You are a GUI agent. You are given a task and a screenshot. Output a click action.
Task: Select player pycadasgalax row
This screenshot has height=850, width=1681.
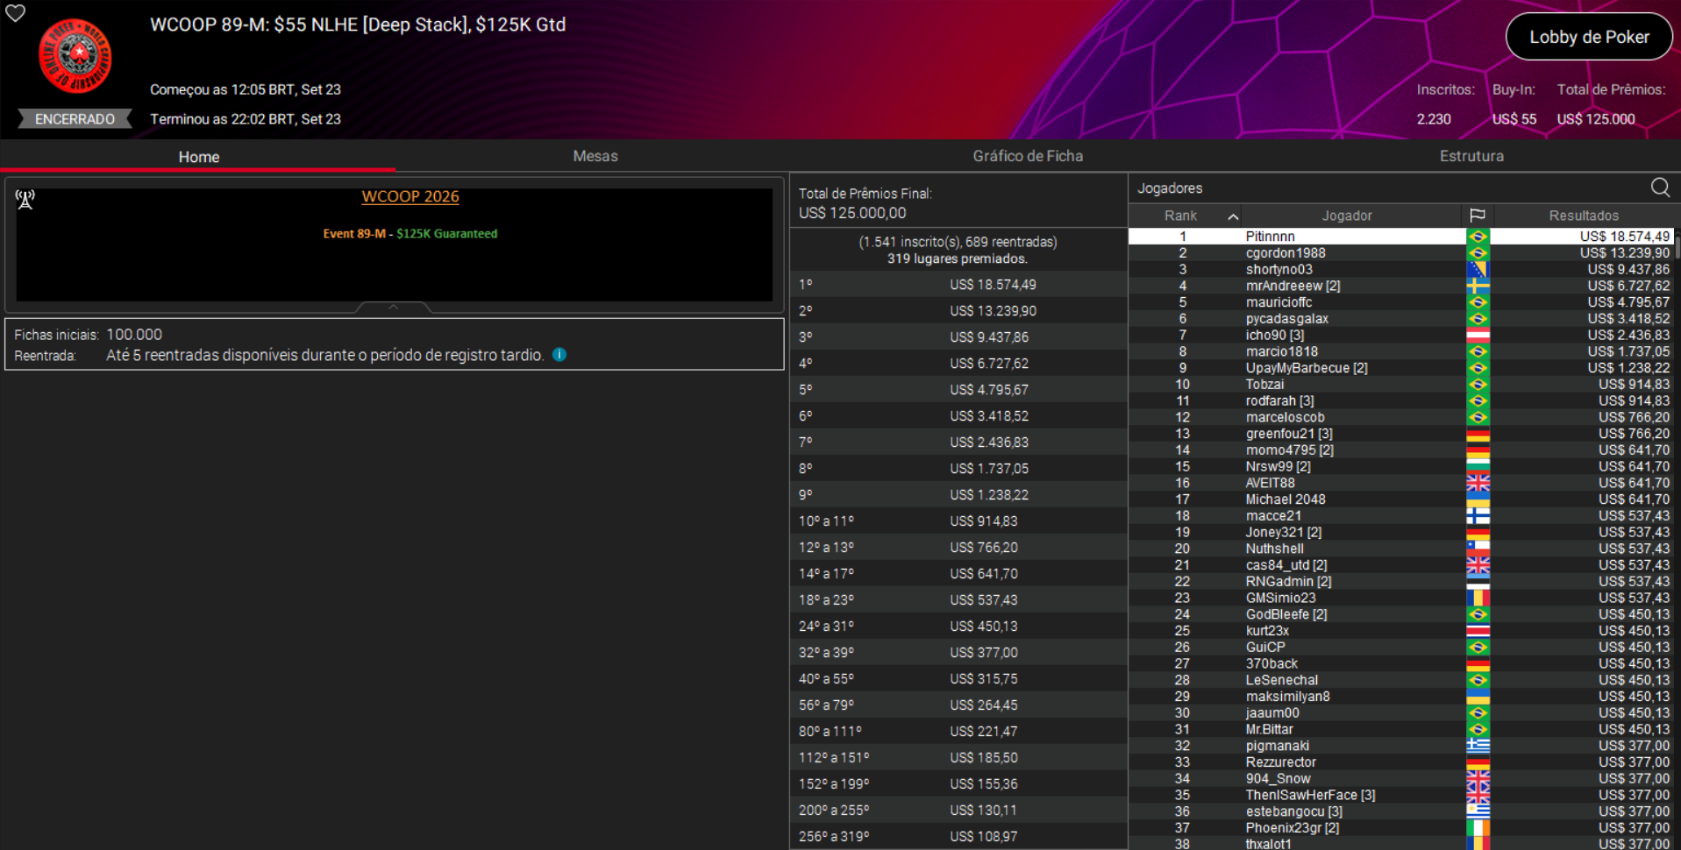coord(1400,319)
